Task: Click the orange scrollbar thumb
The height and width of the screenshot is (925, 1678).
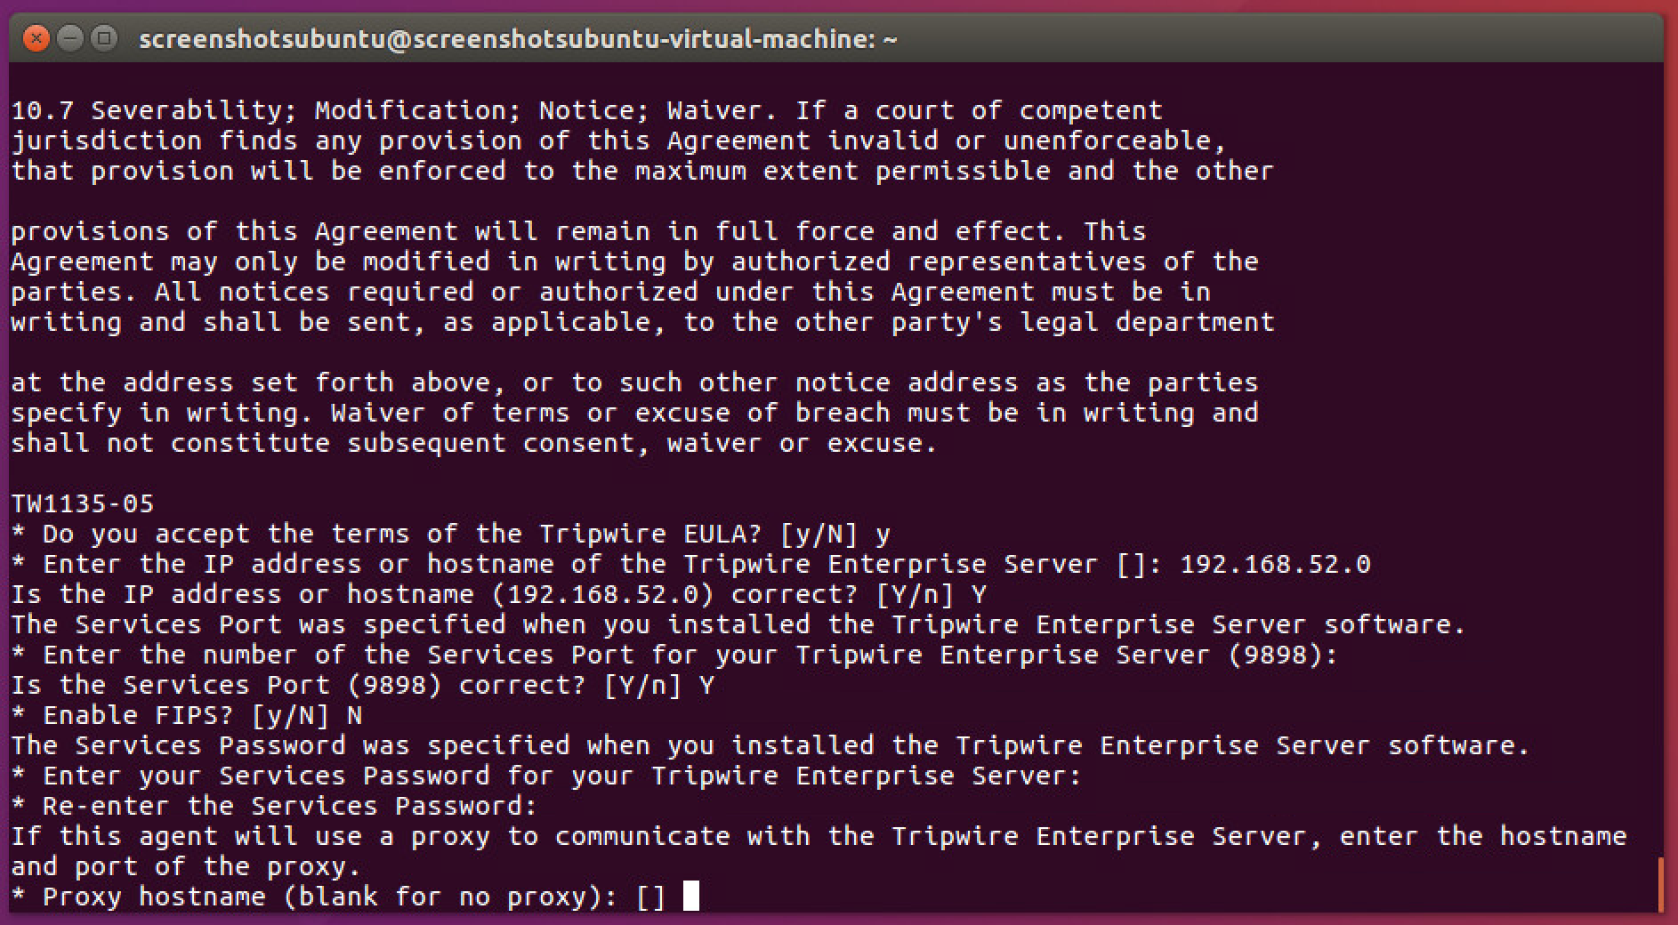Action: point(1660,884)
